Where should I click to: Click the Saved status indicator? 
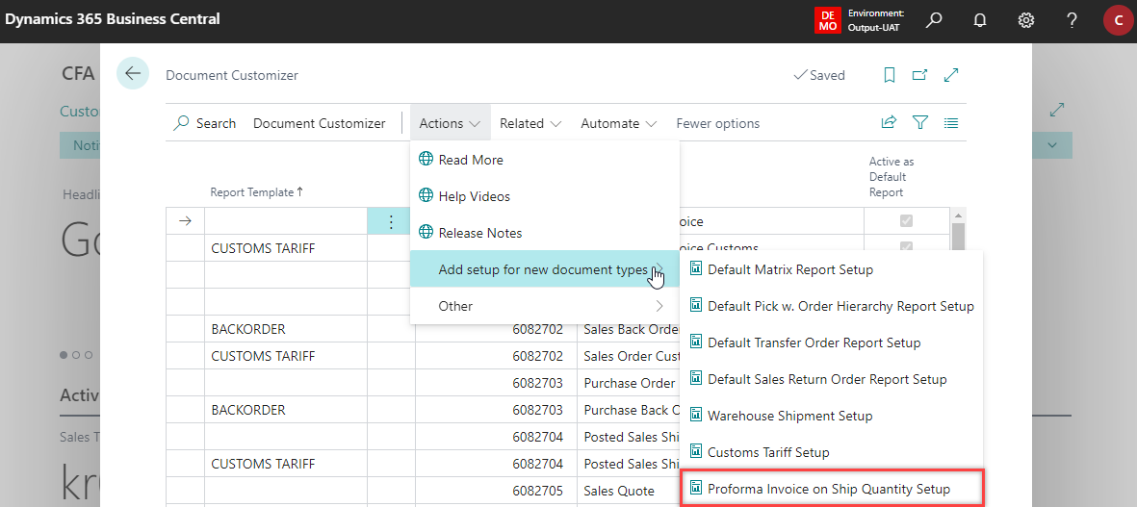818,75
